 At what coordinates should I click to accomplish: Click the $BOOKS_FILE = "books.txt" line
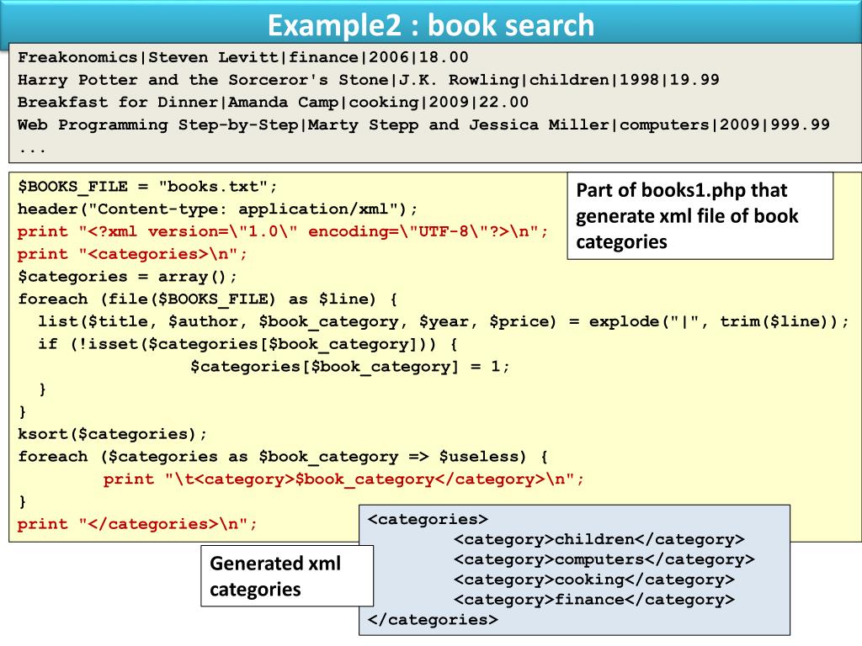[x=147, y=187]
